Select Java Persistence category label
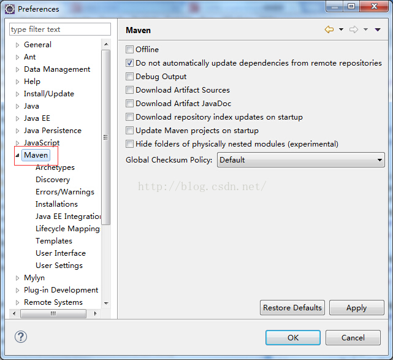393x360 pixels. [53, 131]
